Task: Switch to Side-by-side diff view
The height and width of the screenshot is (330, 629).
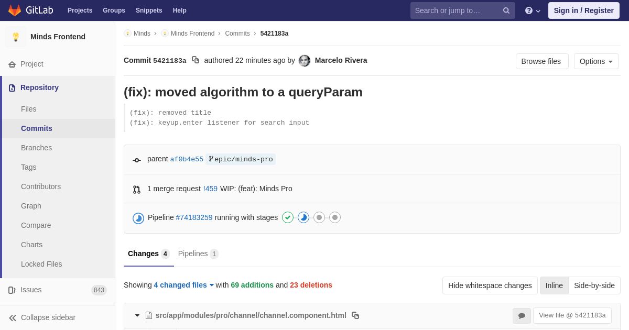Action: (594, 285)
